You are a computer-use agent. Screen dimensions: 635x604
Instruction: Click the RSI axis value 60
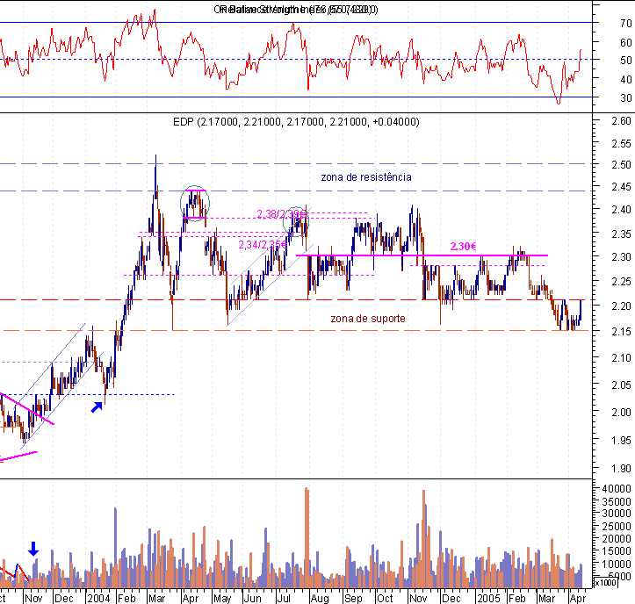[625, 42]
